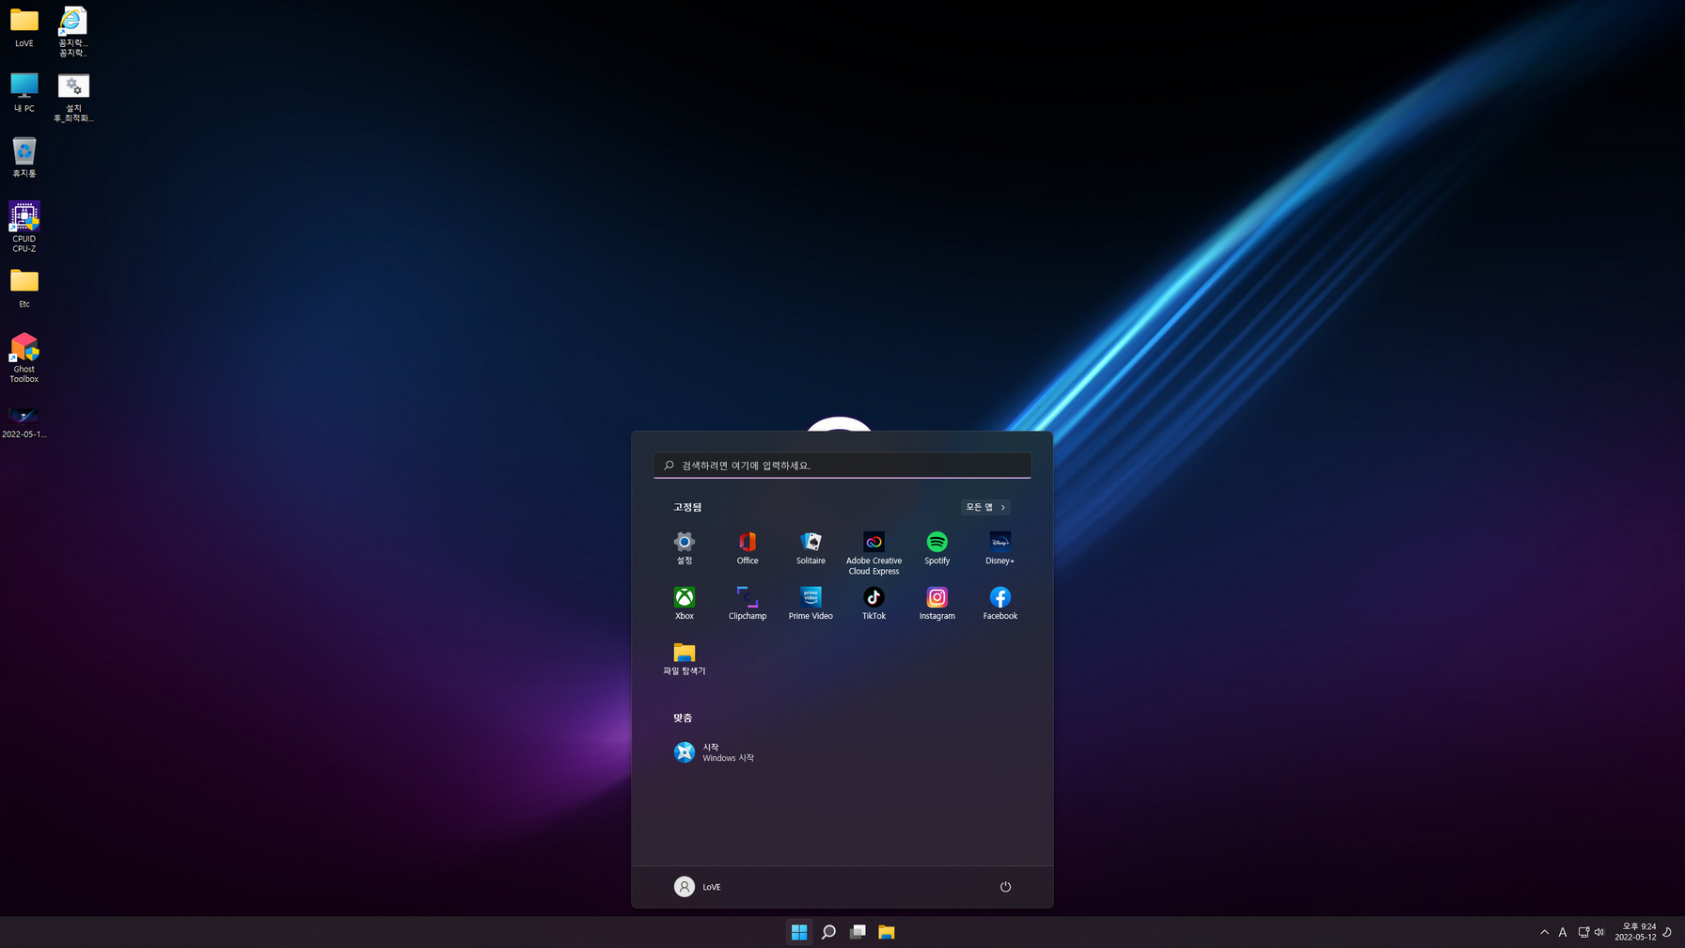Open Task View on the taskbar
1685x948 pixels.
pyautogui.click(x=858, y=932)
